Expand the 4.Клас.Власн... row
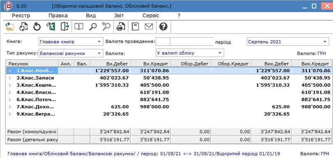 pos(11,92)
